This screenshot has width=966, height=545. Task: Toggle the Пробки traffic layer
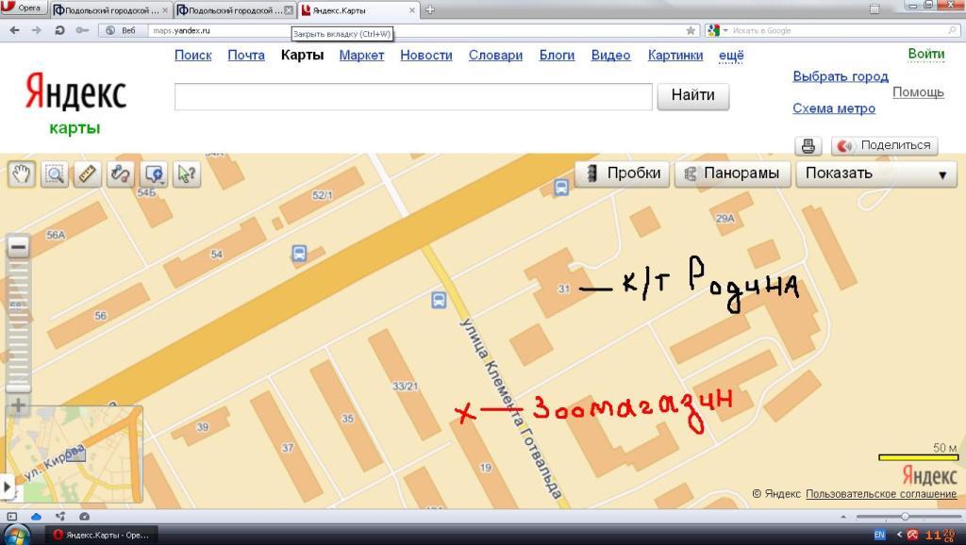point(622,173)
